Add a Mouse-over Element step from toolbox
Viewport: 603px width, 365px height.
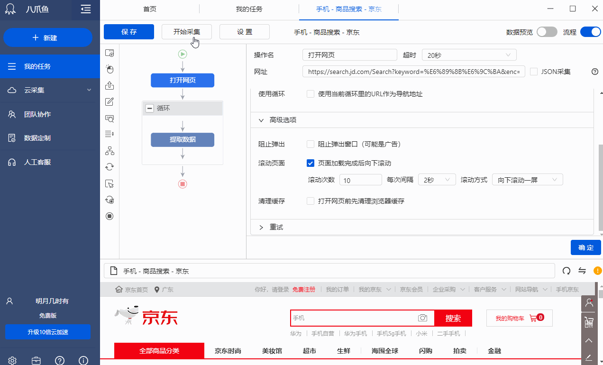point(110,183)
